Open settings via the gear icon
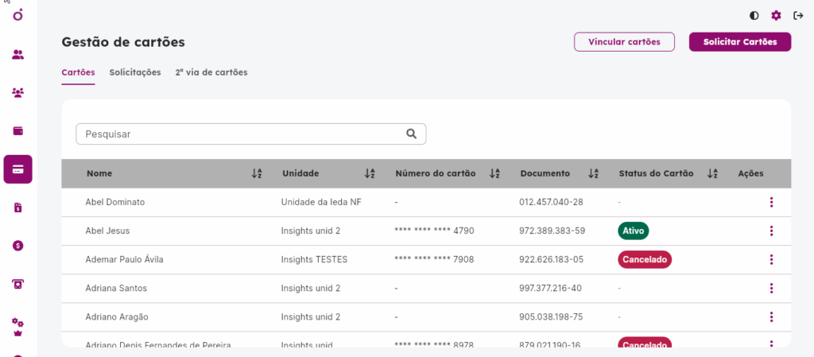 click(x=776, y=16)
